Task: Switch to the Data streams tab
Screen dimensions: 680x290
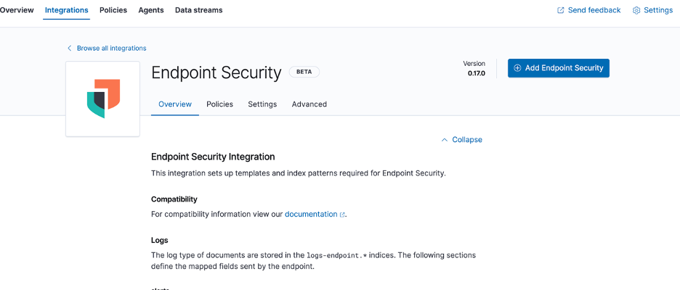Action: point(198,10)
